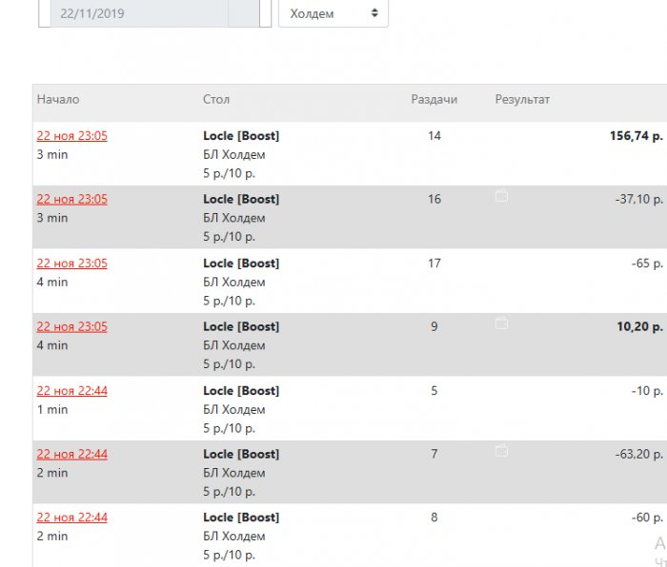
Task: Click the Результат column header
Action: point(522,100)
